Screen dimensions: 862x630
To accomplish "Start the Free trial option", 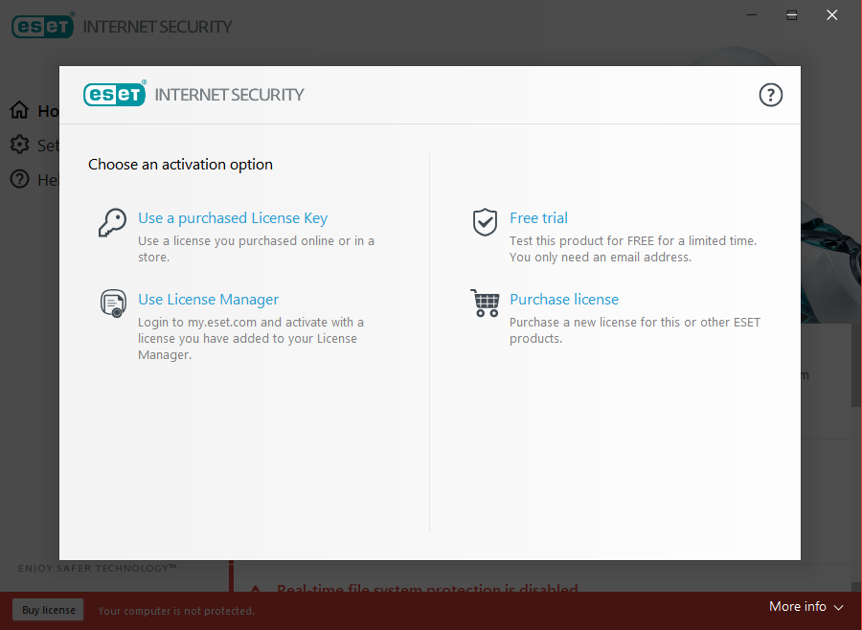I will [538, 218].
